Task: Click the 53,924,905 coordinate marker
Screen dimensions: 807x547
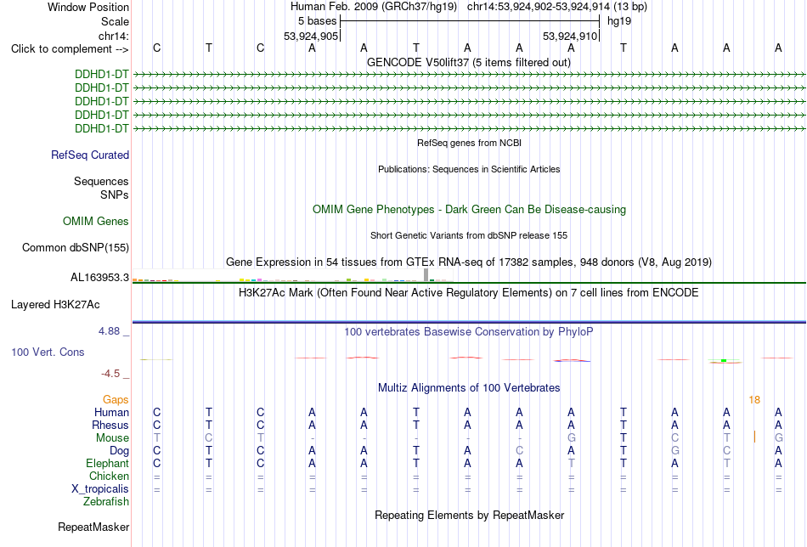Action: coord(311,36)
